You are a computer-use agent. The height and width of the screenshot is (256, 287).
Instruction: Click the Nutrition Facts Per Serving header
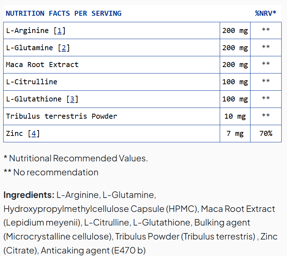tap(64, 14)
